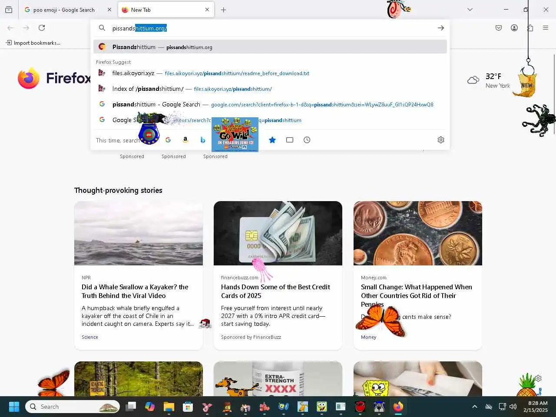Click the Windows taskbar Search box
Screen dimensions: 556x417
[73, 407]
